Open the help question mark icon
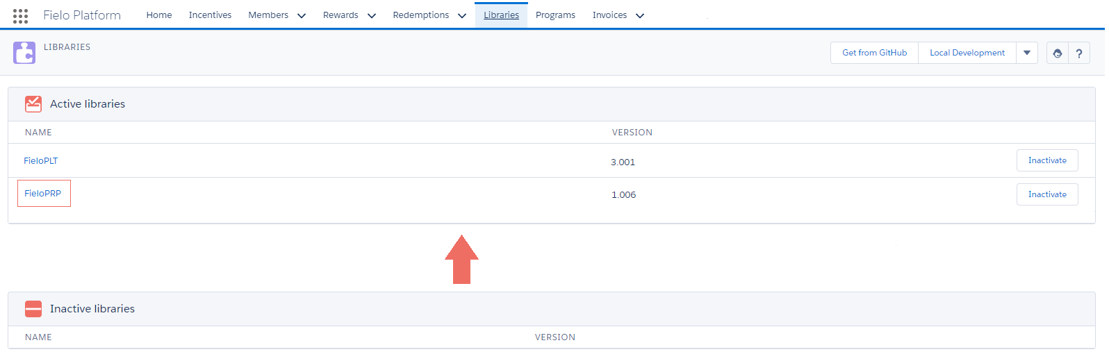The image size is (1109, 361). coord(1079,53)
